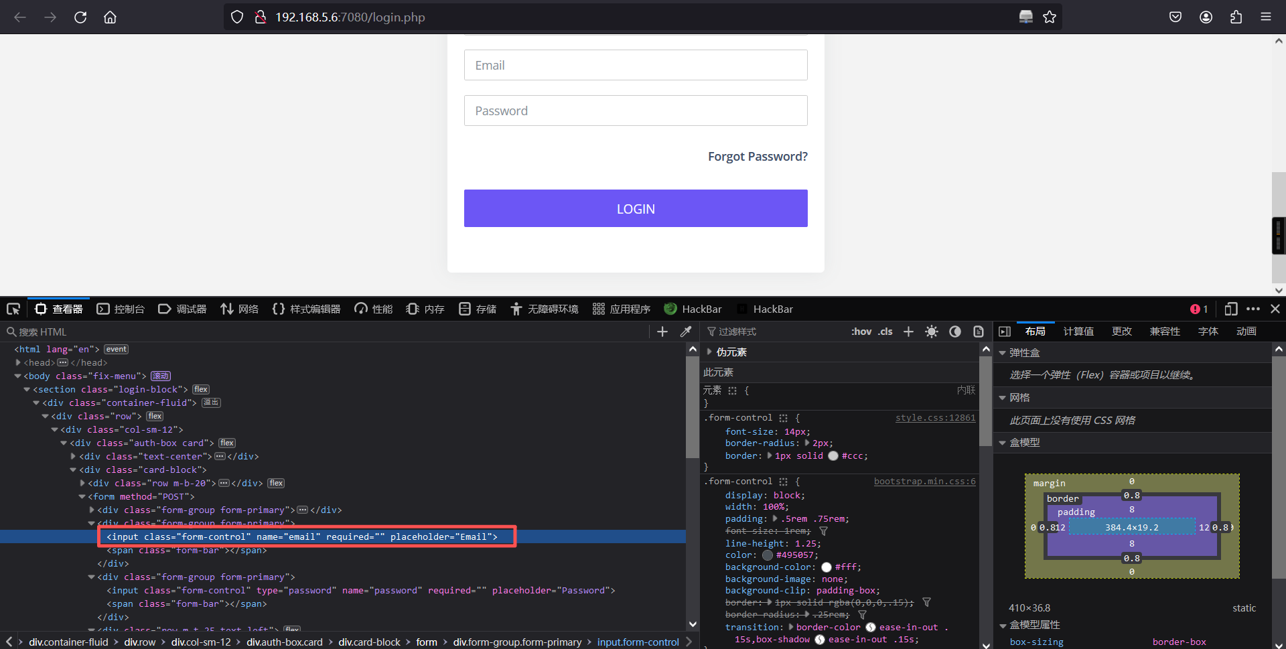Expand the div text-center node
The height and width of the screenshot is (649, 1286).
(73, 456)
